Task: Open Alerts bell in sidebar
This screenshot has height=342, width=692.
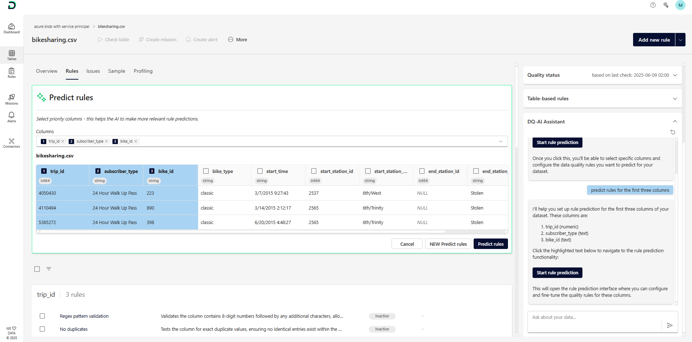Action: [12, 117]
